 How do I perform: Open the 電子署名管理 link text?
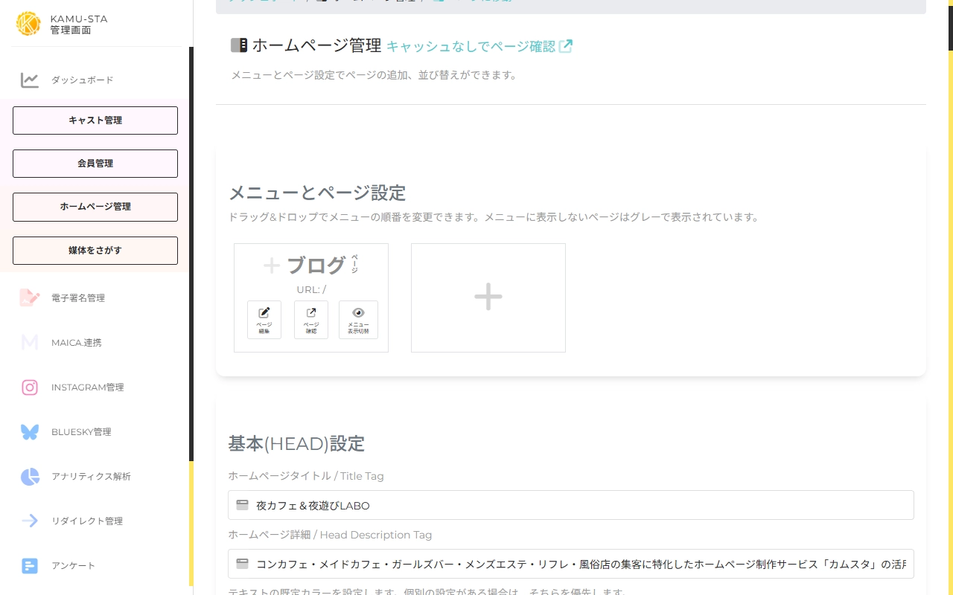(78, 298)
